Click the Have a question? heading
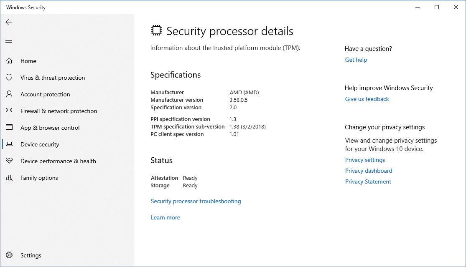Image resolution: width=466 pixels, height=267 pixels. [368, 49]
